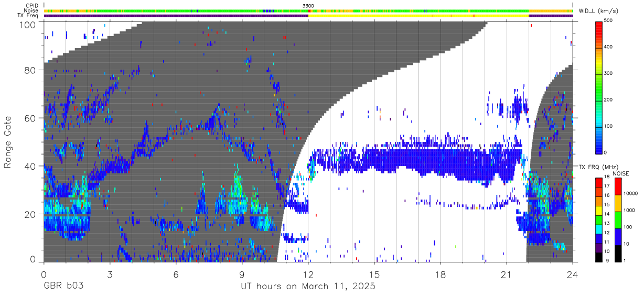644x297 pixels.
Task: Click the Noise row label at top left
Action: 32,10
